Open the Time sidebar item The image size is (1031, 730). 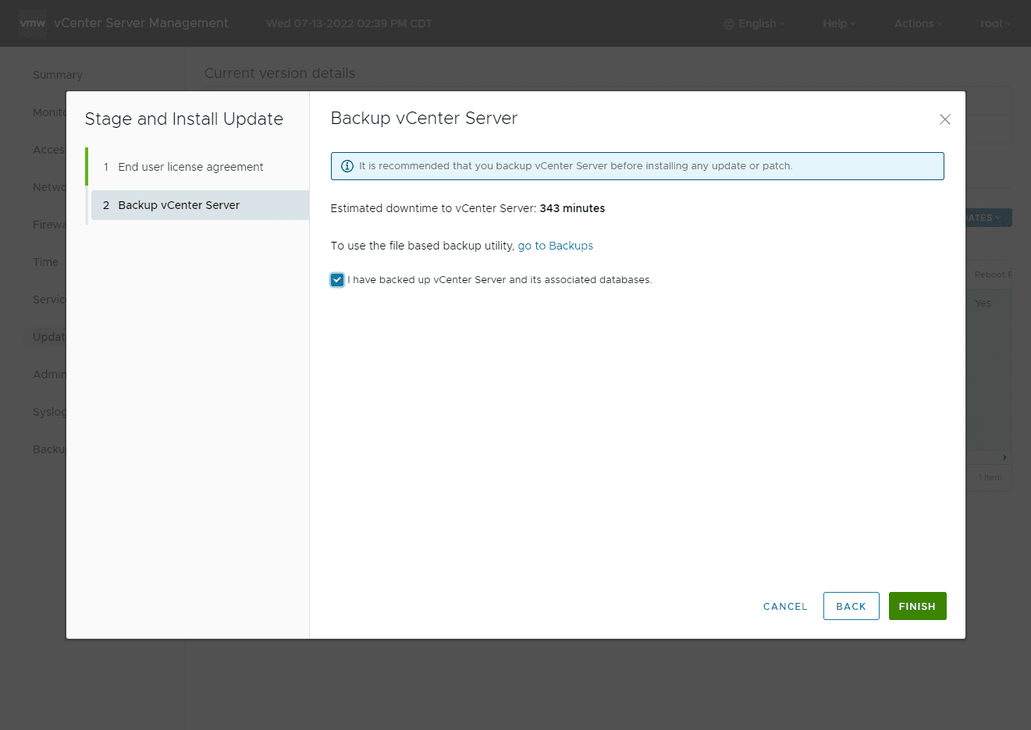click(45, 262)
